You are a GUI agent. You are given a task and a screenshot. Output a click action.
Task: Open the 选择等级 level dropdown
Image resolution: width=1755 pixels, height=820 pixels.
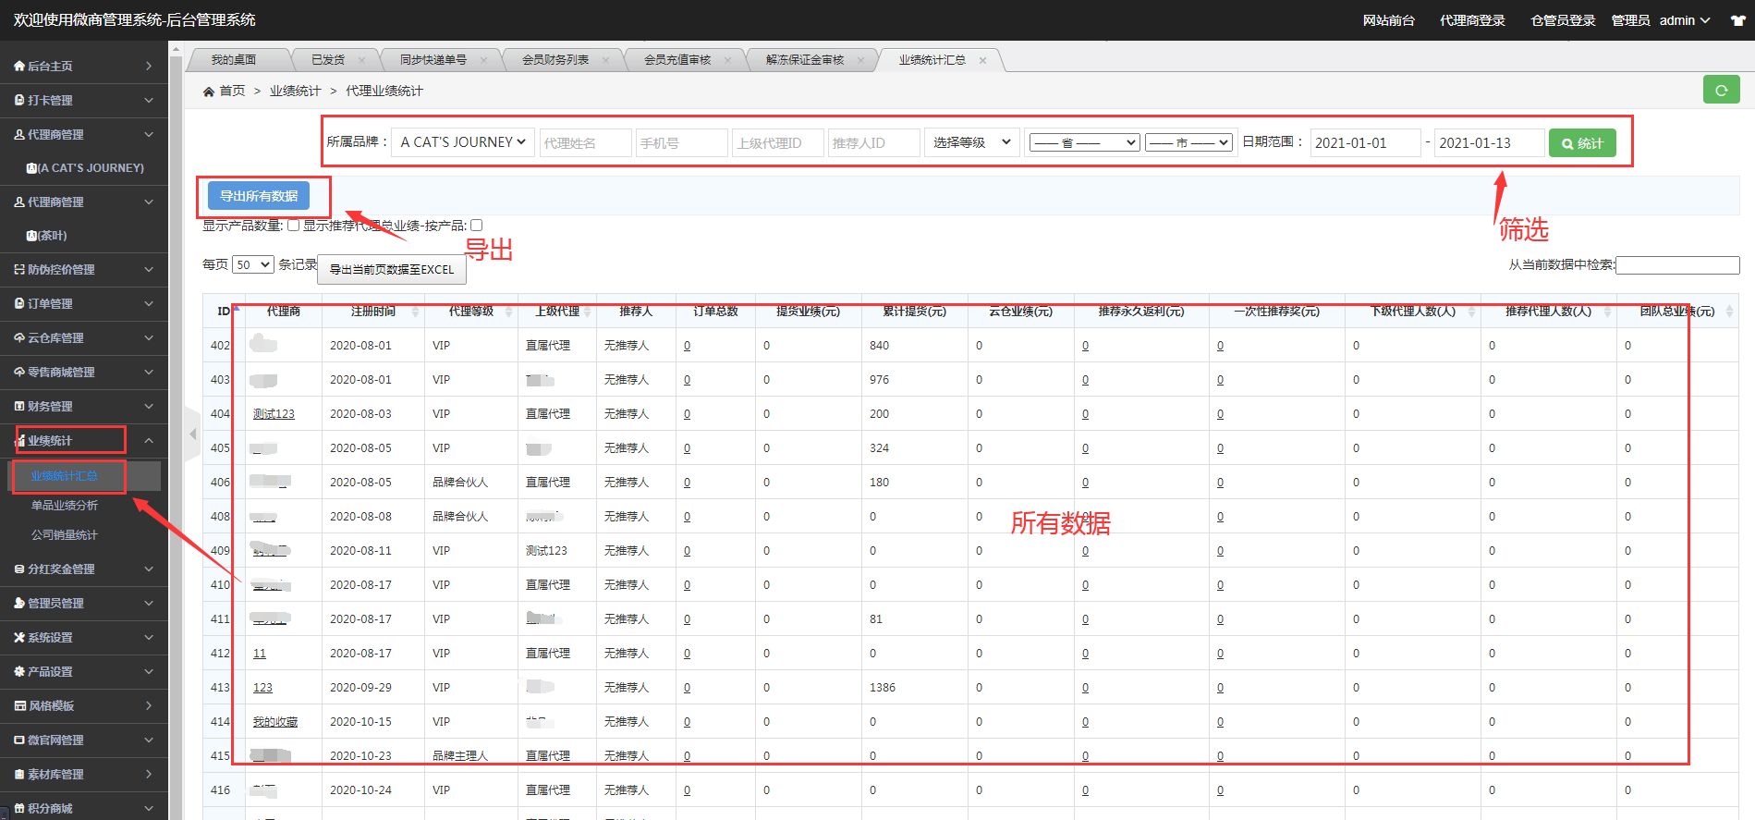pos(971,142)
